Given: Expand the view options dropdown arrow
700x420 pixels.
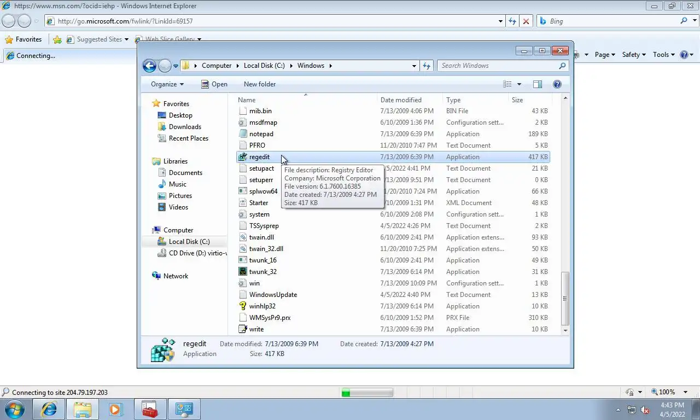Looking at the screenshot, I should [x=519, y=84].
